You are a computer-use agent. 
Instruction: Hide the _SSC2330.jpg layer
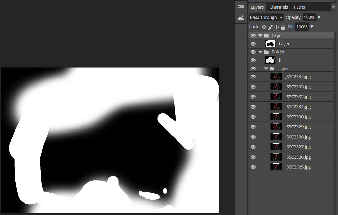point(253,117)
